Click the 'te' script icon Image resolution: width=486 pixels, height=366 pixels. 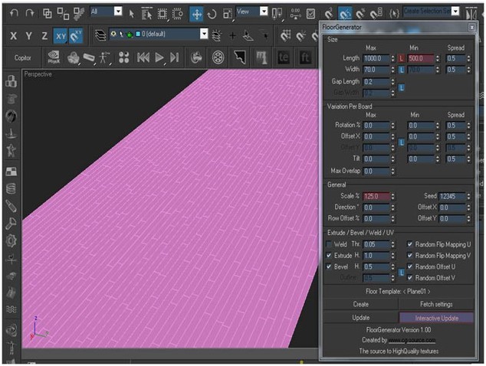(x=284, y=57)
